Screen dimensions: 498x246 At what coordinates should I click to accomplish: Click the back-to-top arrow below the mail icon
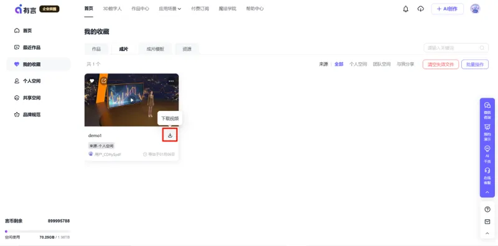click(x=487, y=234)
